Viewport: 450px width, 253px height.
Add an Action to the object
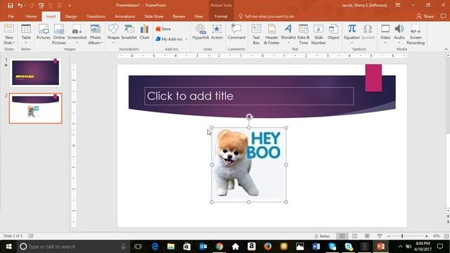click(x=217, y=32)
